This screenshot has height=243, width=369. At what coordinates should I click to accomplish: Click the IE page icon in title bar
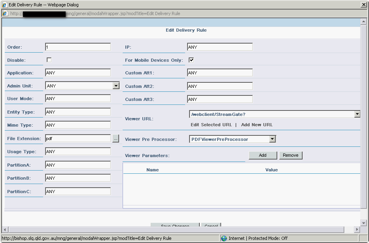coord(4,5)
